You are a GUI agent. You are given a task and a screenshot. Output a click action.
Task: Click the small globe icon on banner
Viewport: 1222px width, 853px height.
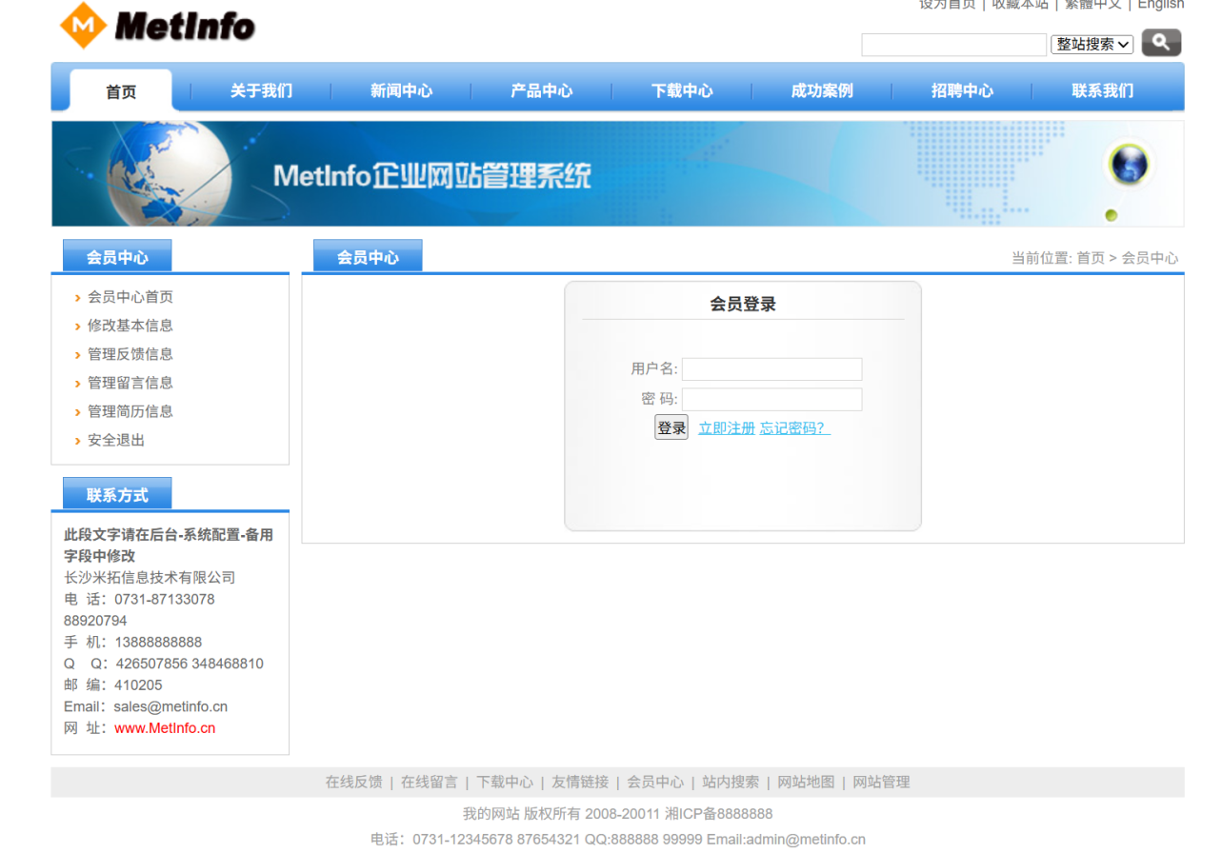pos(1131,166)
